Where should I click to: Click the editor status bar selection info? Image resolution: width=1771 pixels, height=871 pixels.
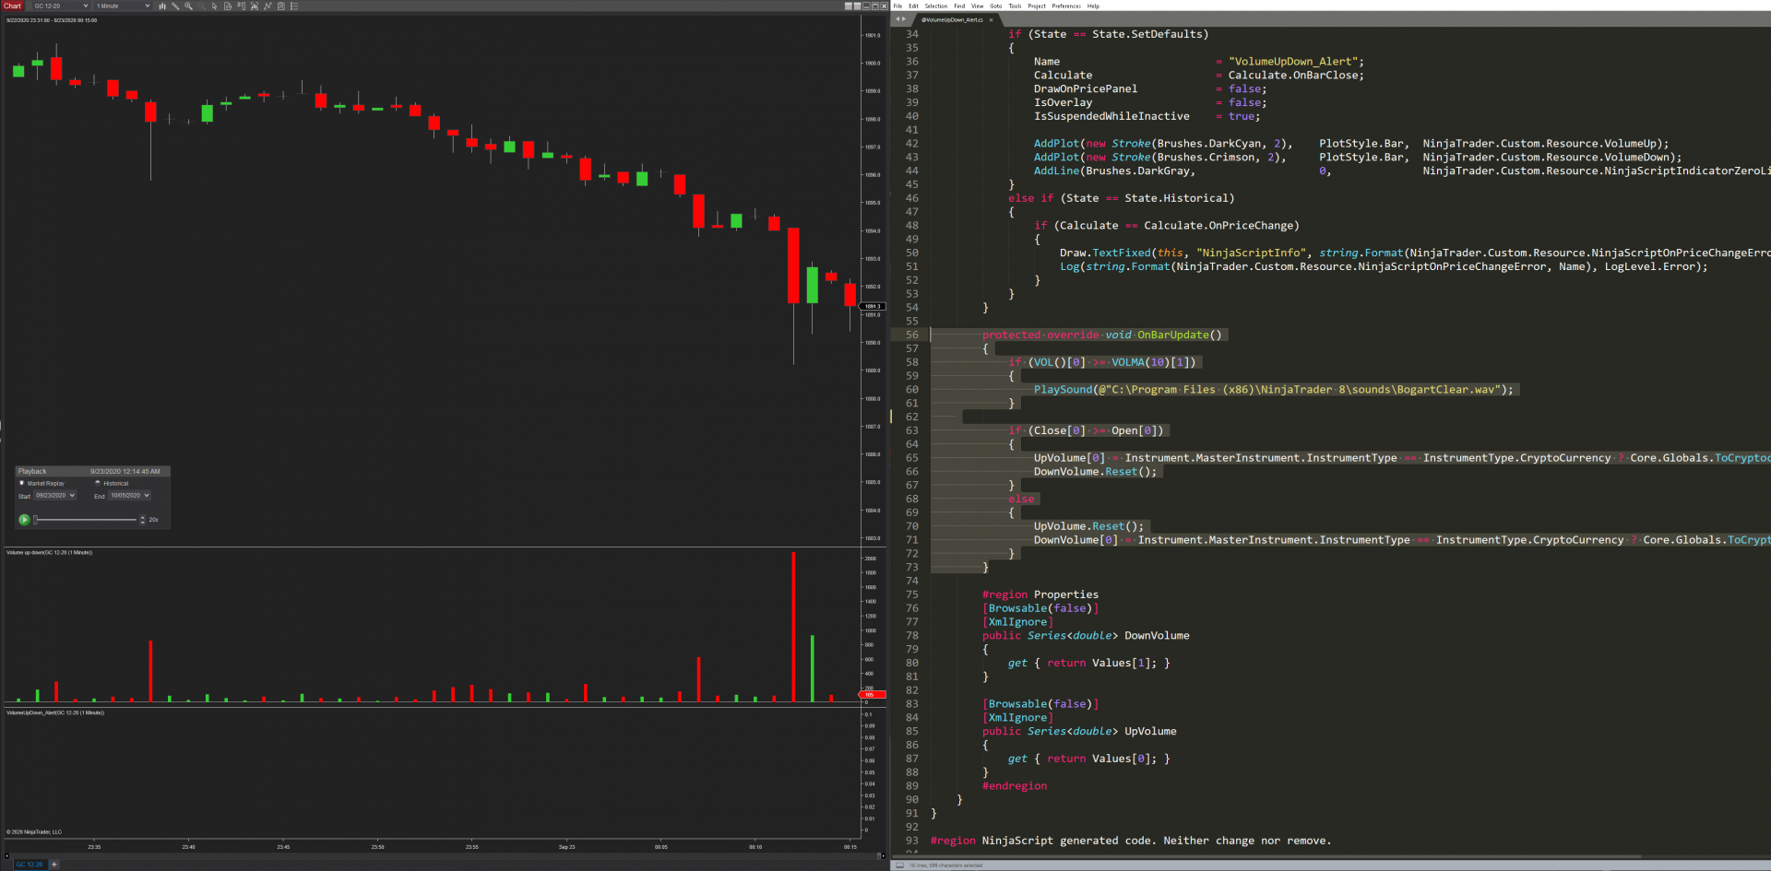pos(945,865)
